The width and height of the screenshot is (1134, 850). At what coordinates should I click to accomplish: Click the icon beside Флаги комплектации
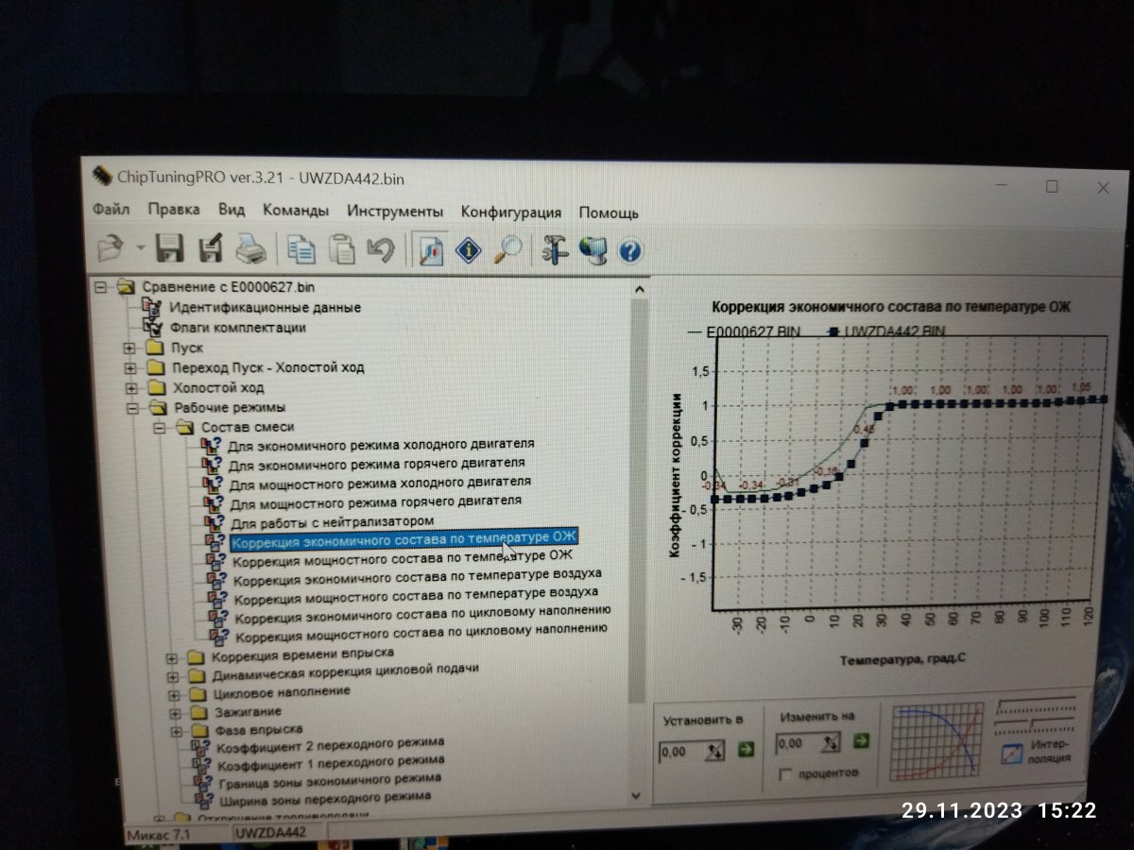(151, 327)
